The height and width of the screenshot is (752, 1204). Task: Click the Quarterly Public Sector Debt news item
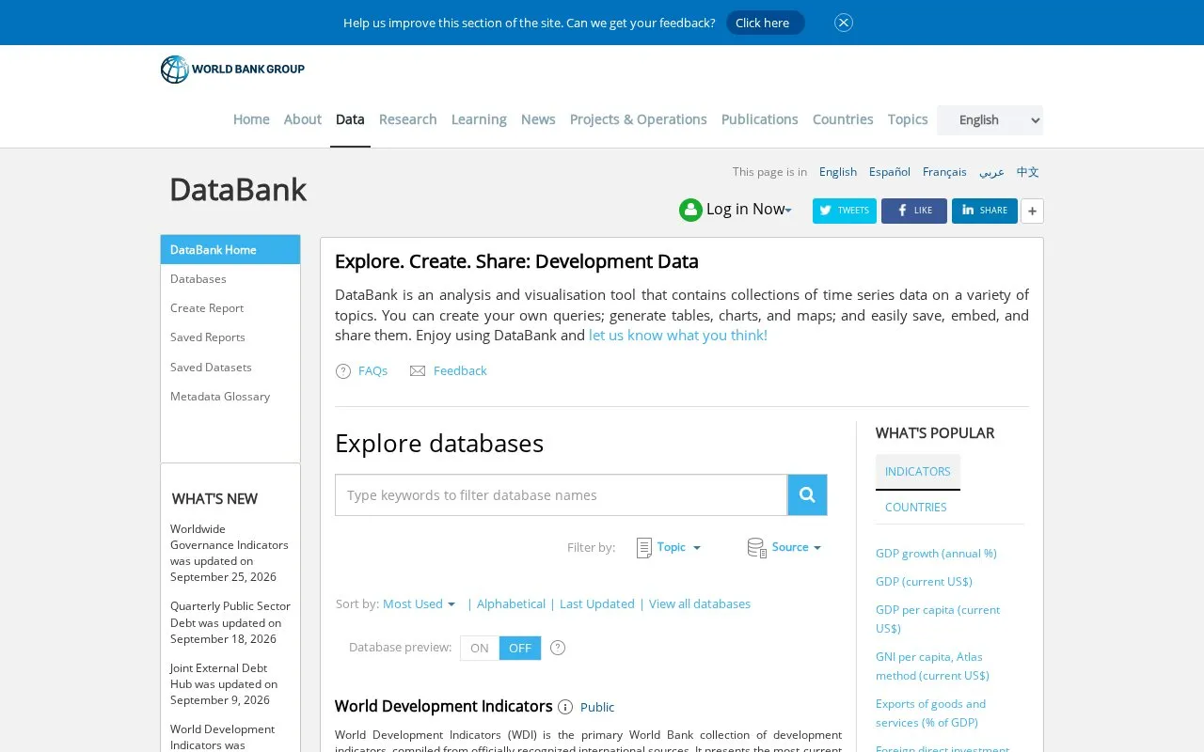230,622
